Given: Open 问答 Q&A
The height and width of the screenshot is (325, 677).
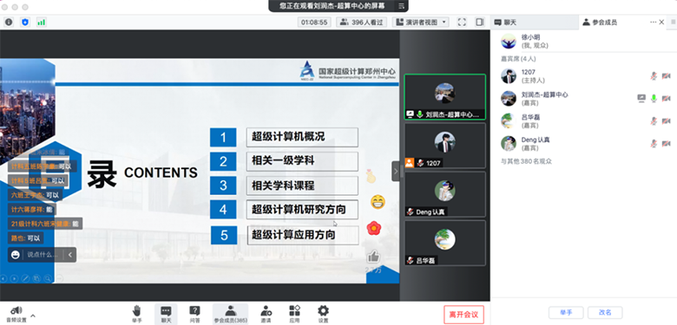Looking at the screenshot, I should click(194, 315).
